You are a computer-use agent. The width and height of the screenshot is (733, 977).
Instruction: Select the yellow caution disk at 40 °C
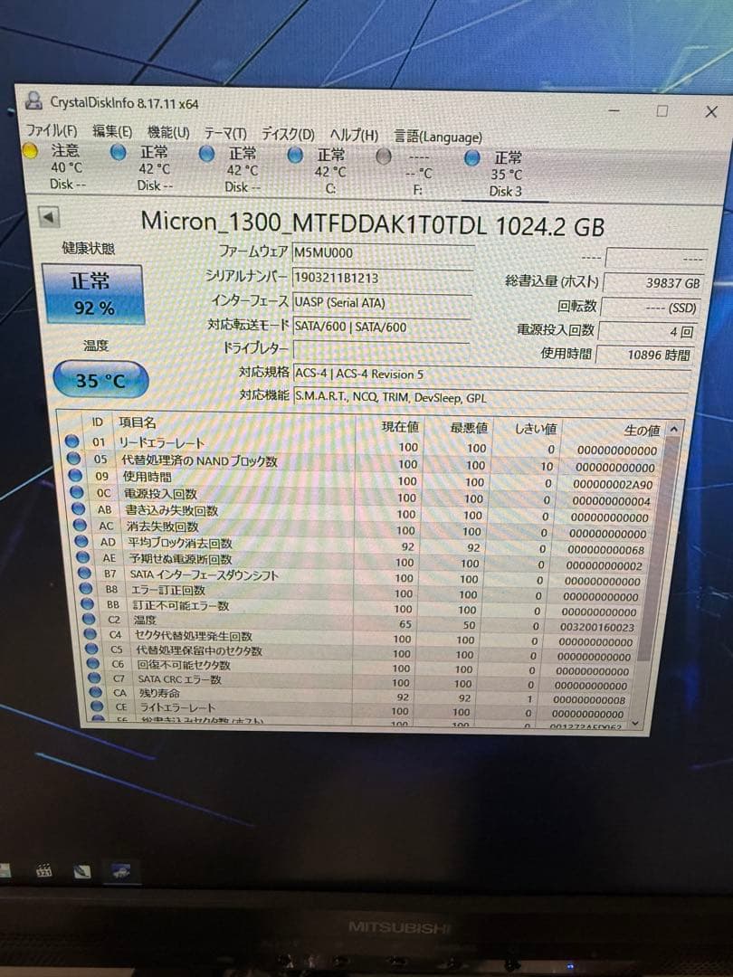pos(30,152)
